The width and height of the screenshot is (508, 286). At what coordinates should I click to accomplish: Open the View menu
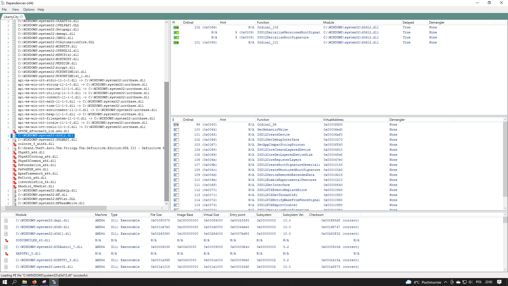coord(15,10)
